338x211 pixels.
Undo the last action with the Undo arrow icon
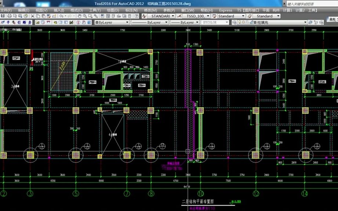61,16
